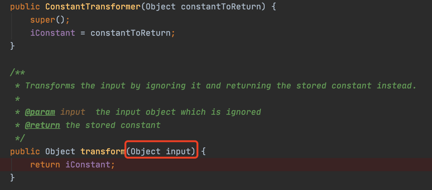Click the 'input' name after @param

[x=73, y=112]
